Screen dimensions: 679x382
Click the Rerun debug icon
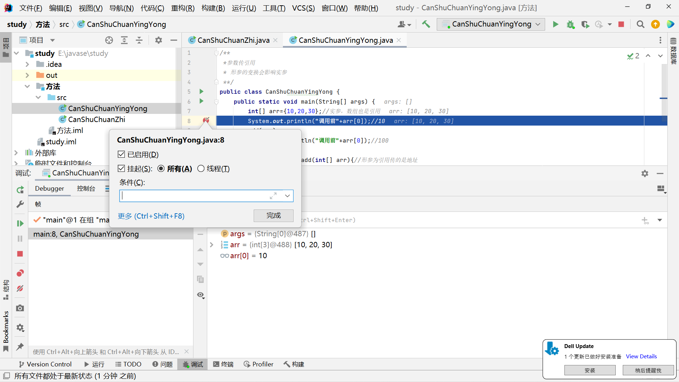pos(20,190)
